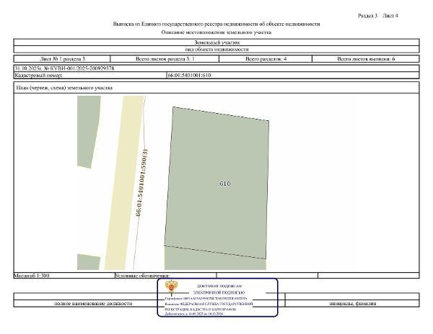Click the ДОКУМЕНТ ПОДПИСАН stamp heading
Viewport: 433px width, 334px height.
(219, 286)
